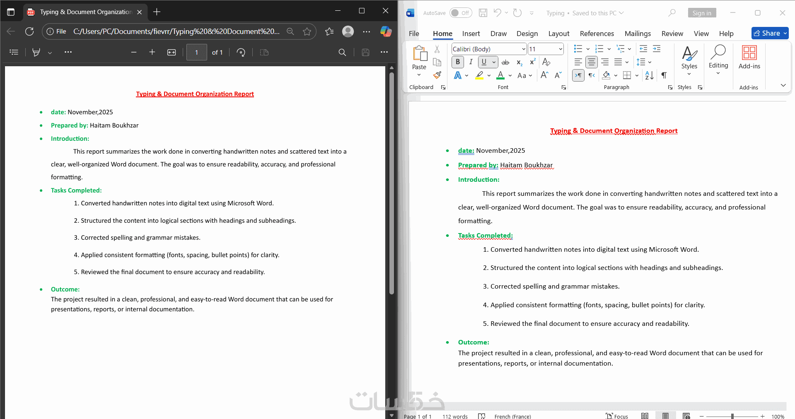Screen dimensions: 795x419
Task: Switch to the References tab
Action: (x=597, y=34)
